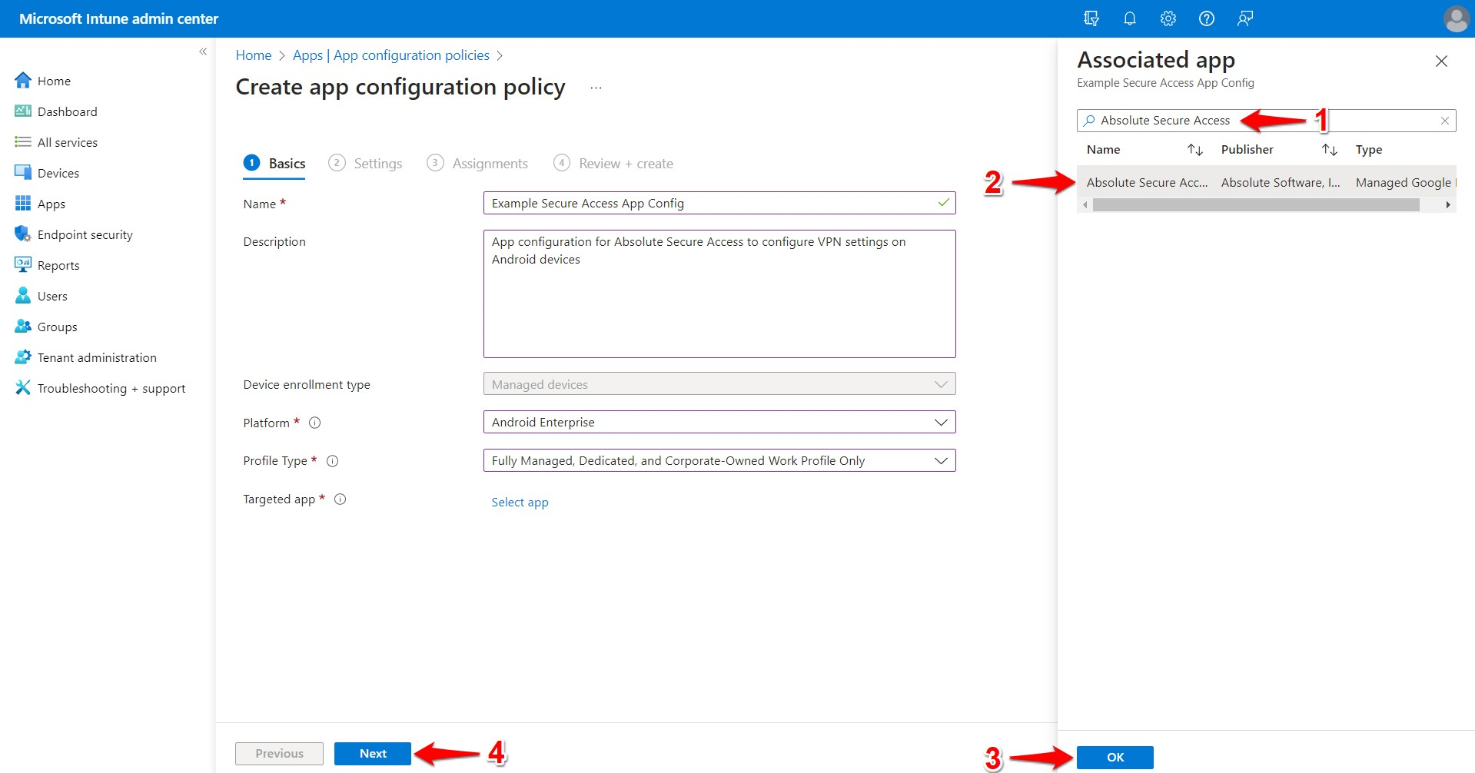This screenshot has width=1475, height=773.
Task: Expand the Profile Type dropdown
Action: [x=939, y=460]
